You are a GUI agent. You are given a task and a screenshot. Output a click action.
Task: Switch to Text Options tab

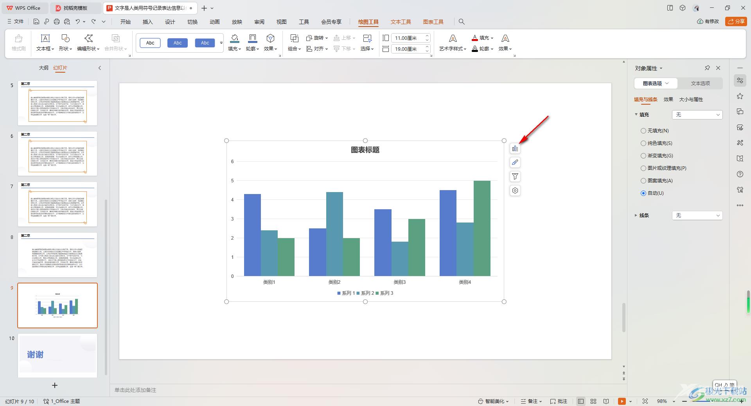point(700,83)
